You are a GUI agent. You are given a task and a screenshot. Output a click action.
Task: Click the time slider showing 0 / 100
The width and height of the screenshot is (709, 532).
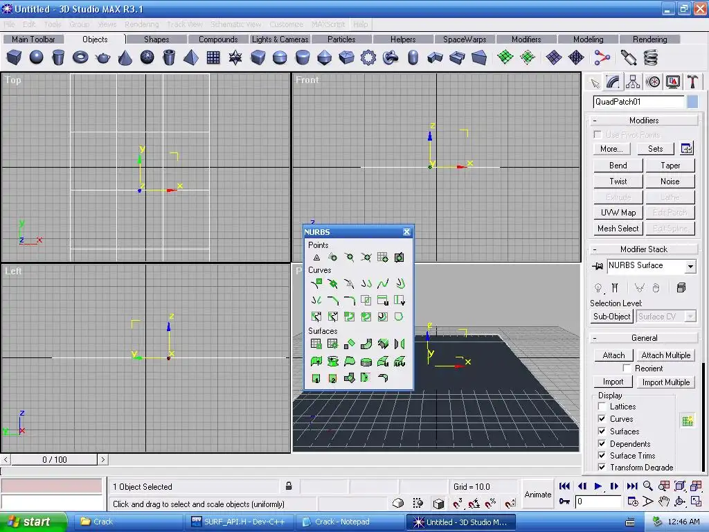point(54,460)
